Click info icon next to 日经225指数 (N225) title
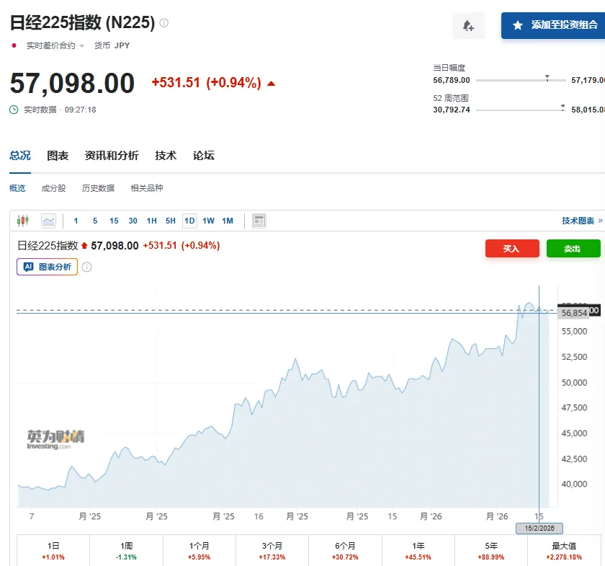The height and width of the screenshot is (566, 605). tap(164, 23)
